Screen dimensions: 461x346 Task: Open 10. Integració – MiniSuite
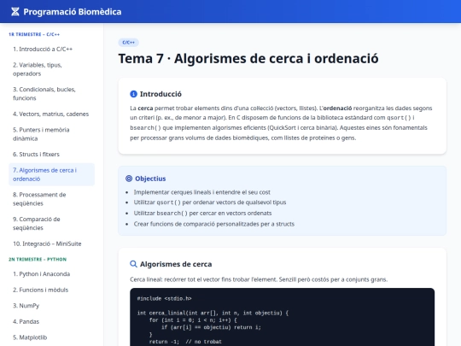click(x=52, y=243)
